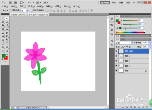This screenshot has width=152, height=110.
Task: Open Paragraph panel icon in dock
Action: click(112, 45)
